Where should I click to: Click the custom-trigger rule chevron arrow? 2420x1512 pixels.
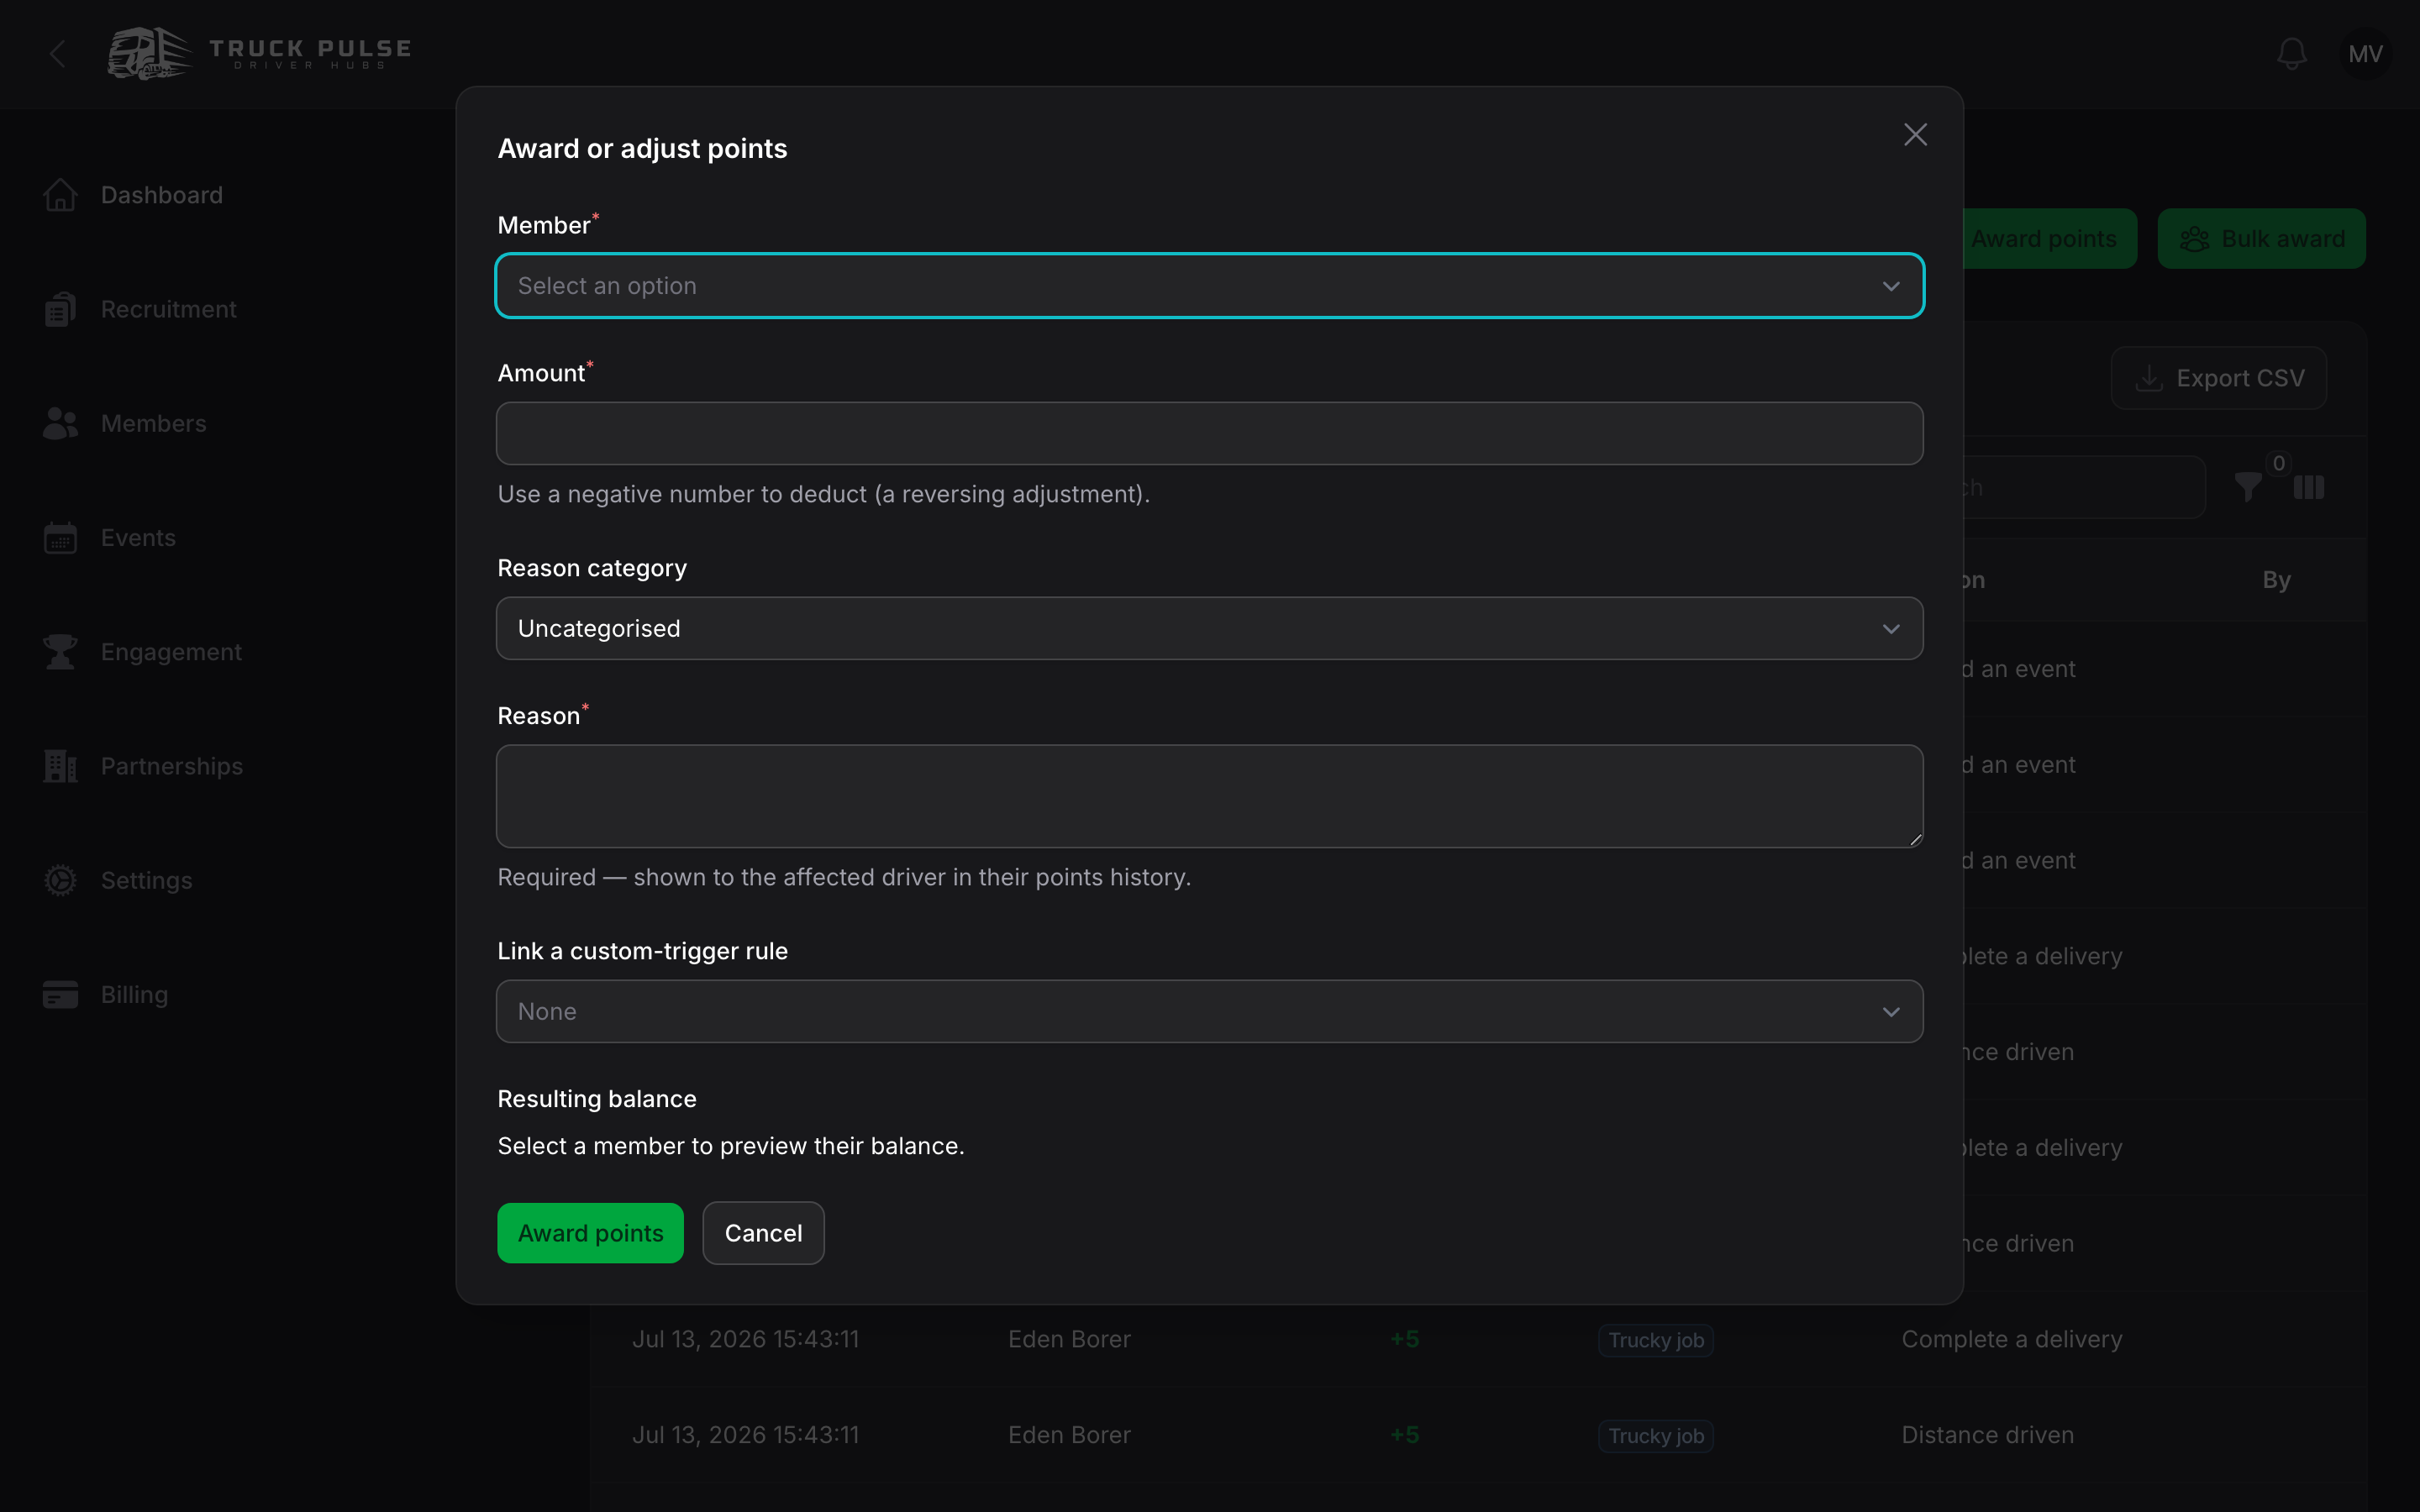(1890, 1012)
